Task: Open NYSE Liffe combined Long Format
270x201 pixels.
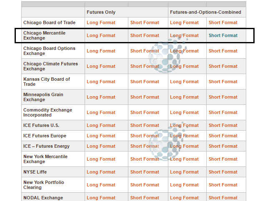Action: [184, 172]
